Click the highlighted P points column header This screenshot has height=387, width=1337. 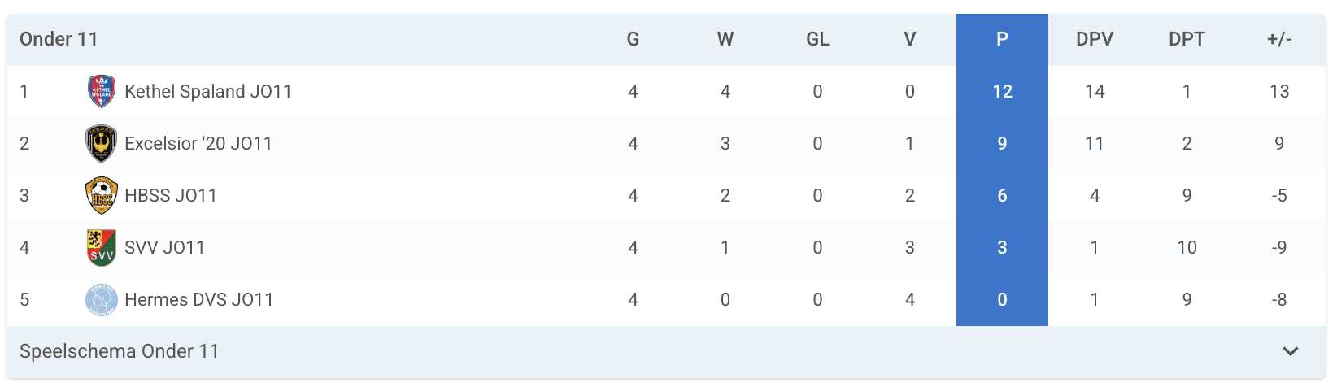(x=1002, y=39)
